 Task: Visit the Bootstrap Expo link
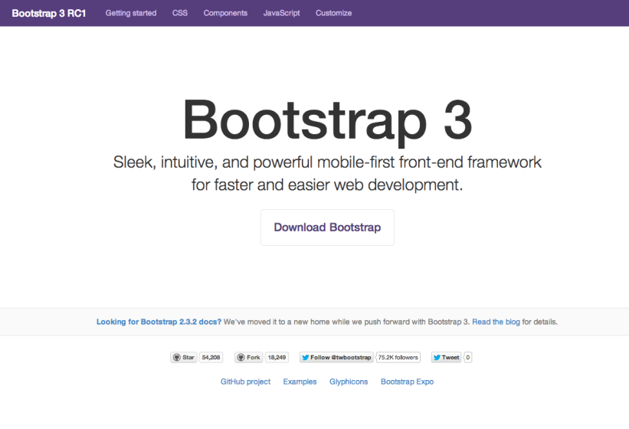coord(407,382)
